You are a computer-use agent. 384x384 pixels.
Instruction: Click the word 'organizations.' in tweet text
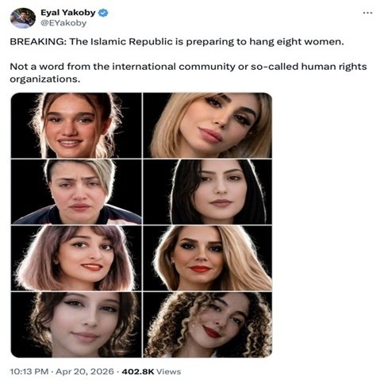45,79
